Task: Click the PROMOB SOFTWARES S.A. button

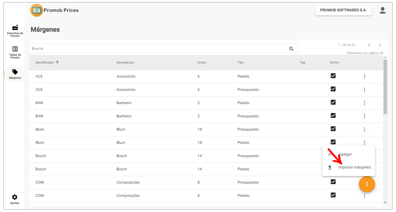Action: click(x=343, y=10)
